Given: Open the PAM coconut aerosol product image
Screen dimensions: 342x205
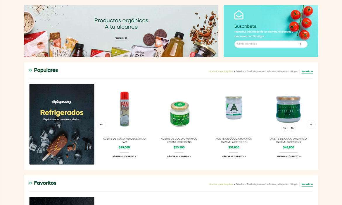Looking at the screenshot, I should [x=125, y=109].
